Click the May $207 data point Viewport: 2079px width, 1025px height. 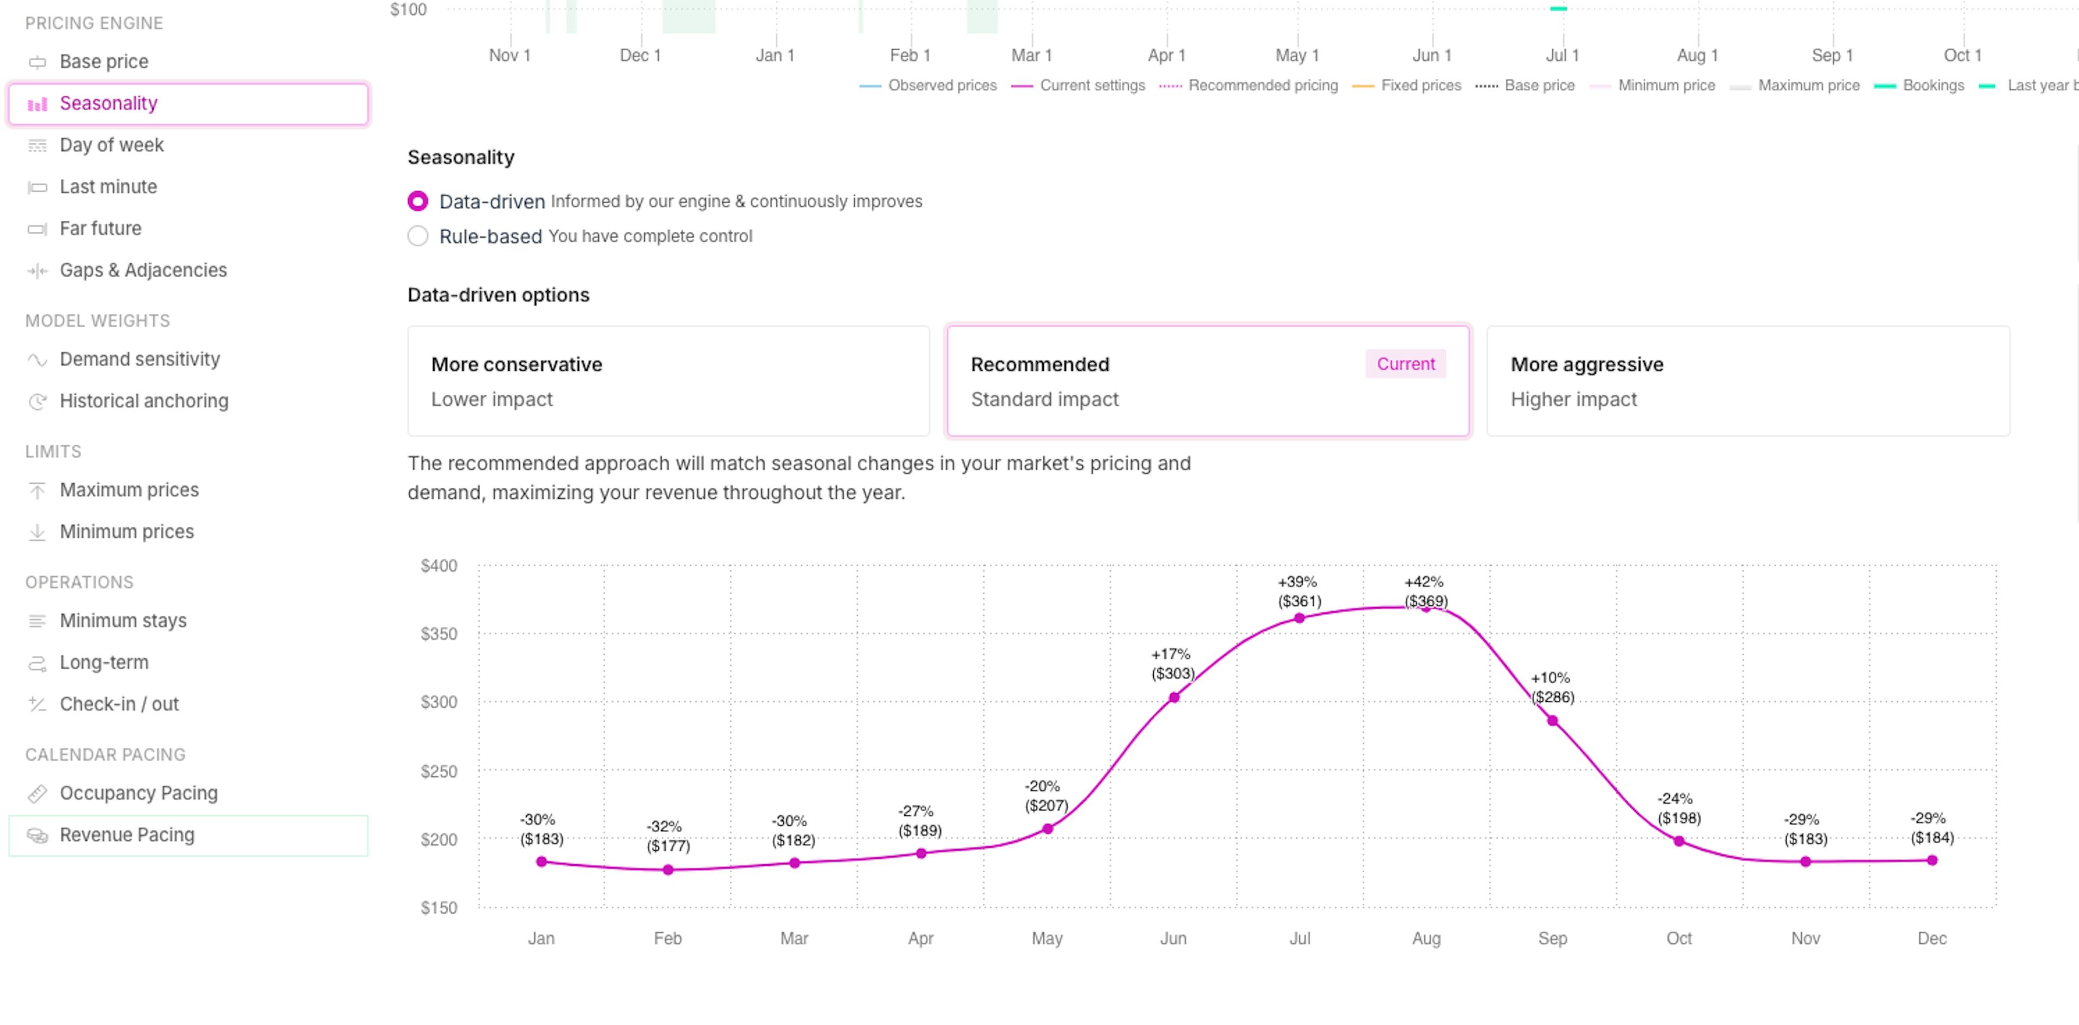coord(1048,829)
